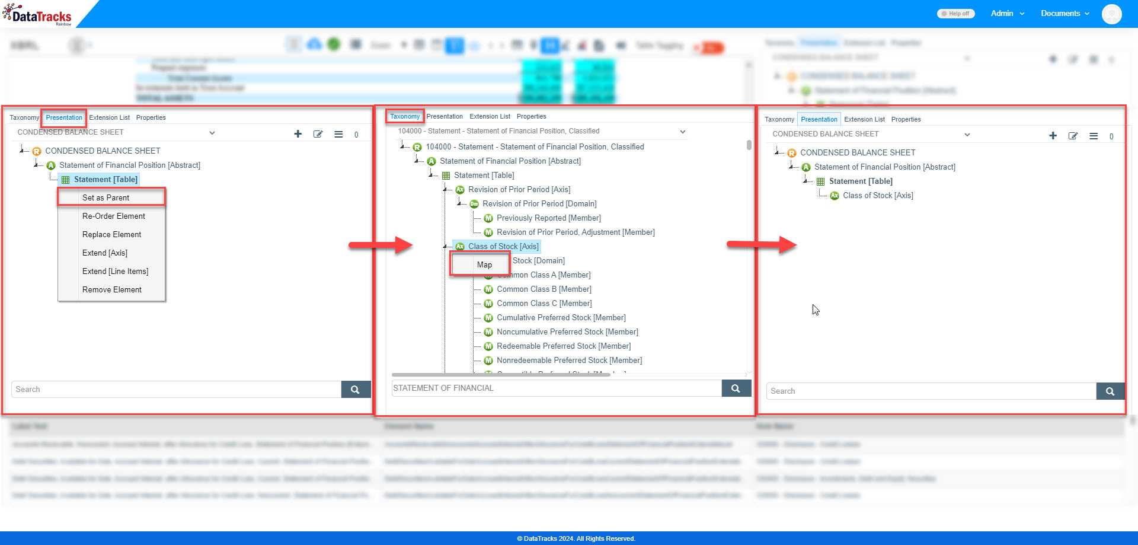The width and height of the screenshot is (1138, 545).
Task: Click the search button in middle panel
Action: pos(736,388)
